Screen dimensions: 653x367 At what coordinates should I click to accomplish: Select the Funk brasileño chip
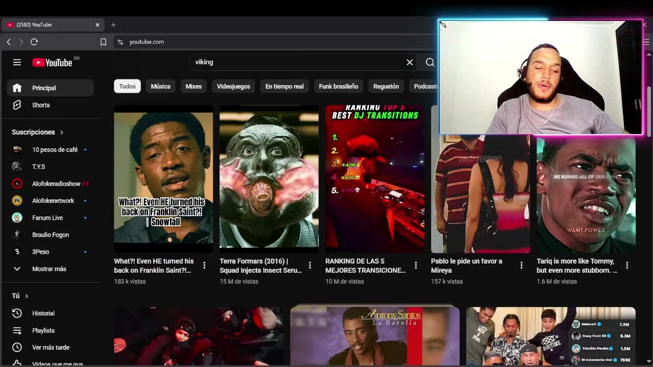click(338, 86)
